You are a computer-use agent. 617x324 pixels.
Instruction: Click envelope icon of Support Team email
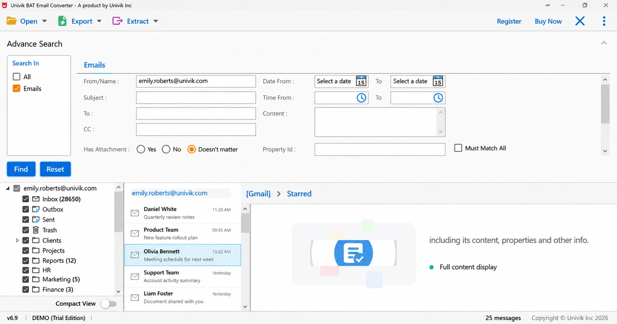(x=135, y=276)
